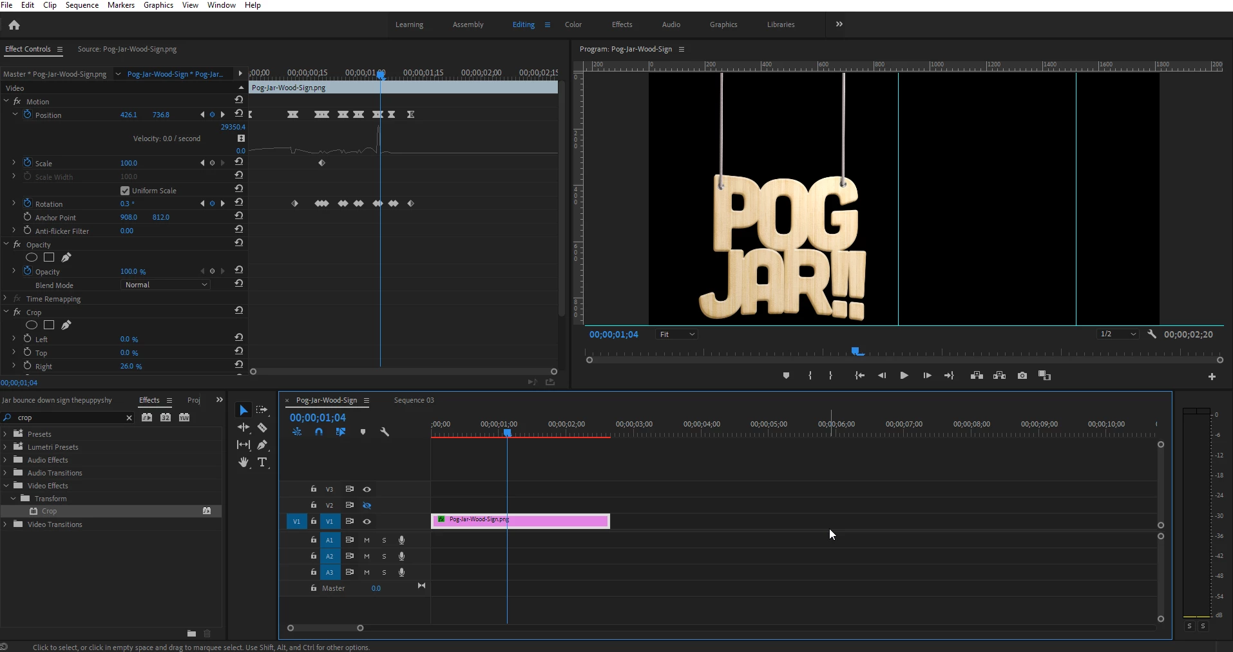Open playback resolution 1/2 dropdown
The height and width of the screenshot is (652, 1233).
point(1119,334)
